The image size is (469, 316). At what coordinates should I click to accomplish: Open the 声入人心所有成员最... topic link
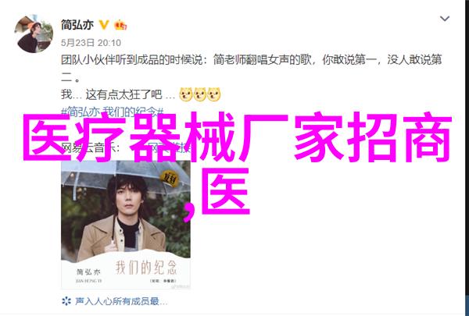point(121,301)
